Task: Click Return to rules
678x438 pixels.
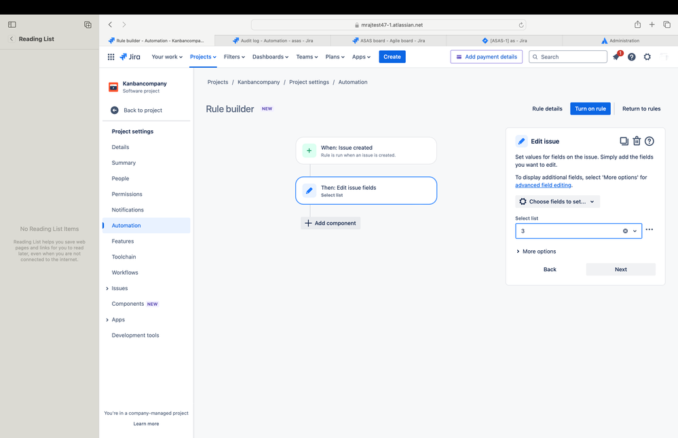Action: click(x=641, y=109)
